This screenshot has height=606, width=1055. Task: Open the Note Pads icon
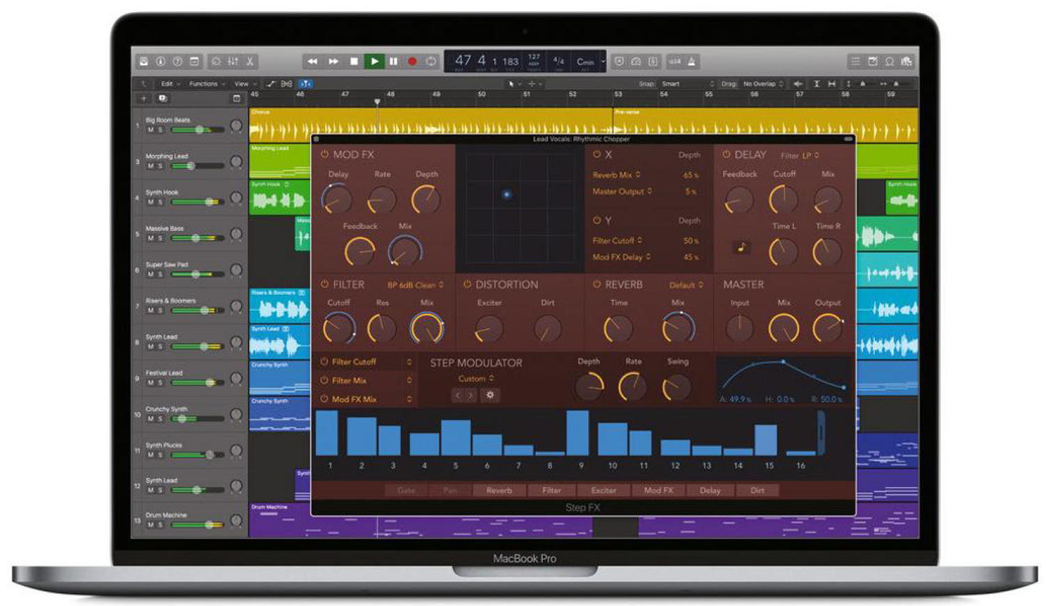pos(873,61)
